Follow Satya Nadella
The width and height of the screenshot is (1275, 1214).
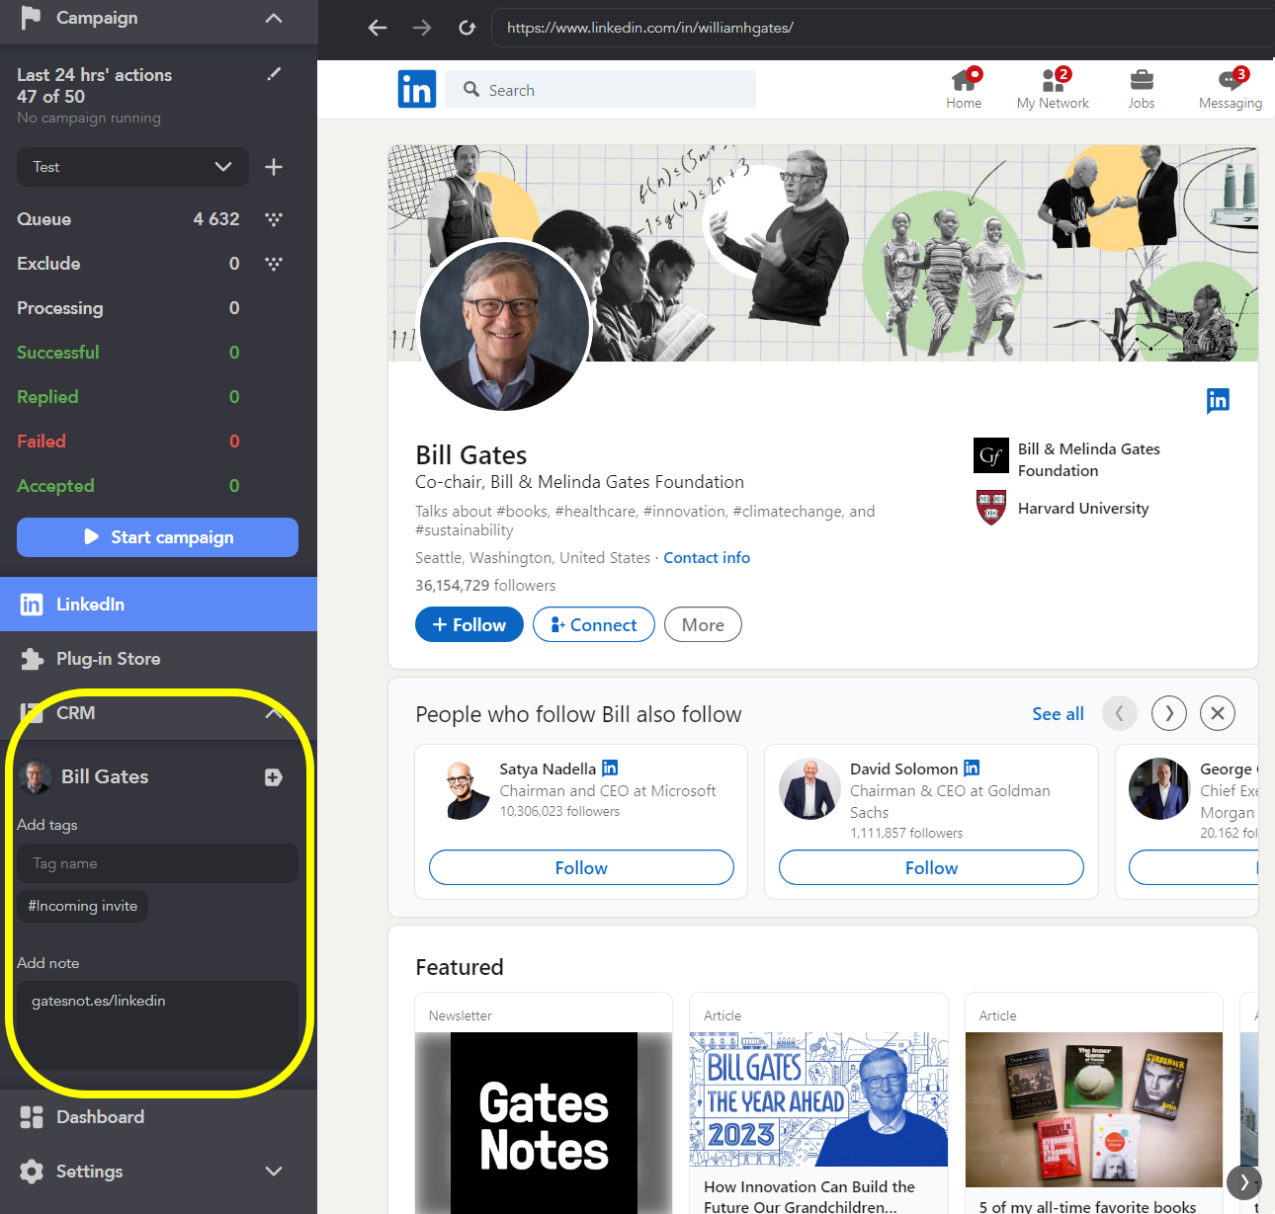[x=581, y=867]
